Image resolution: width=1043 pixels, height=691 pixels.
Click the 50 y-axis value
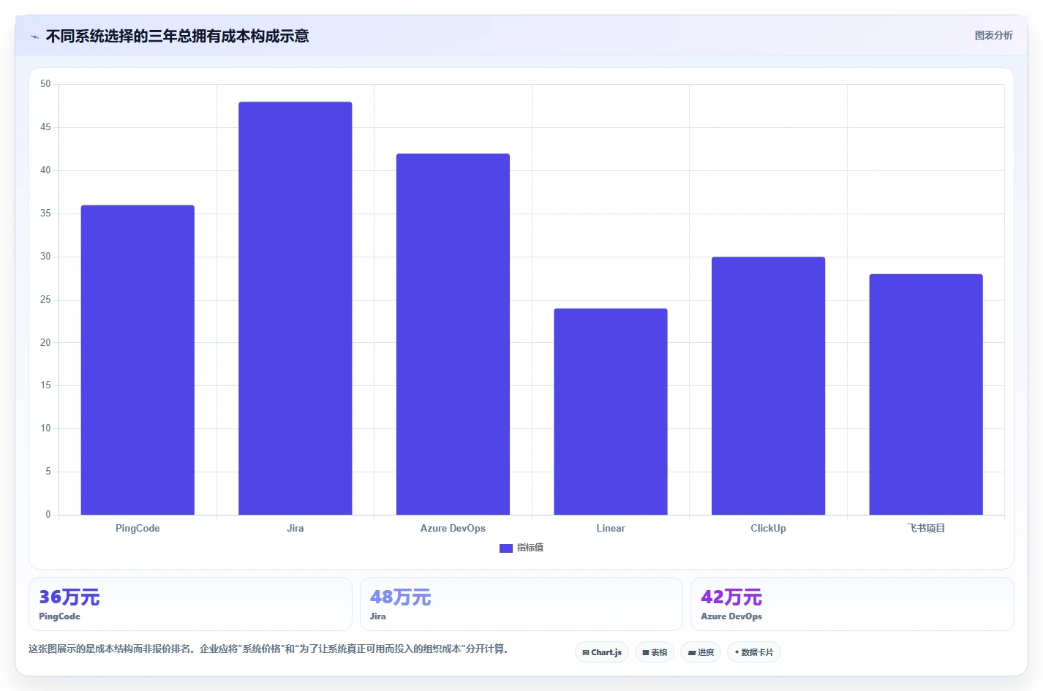coord(45,84)
